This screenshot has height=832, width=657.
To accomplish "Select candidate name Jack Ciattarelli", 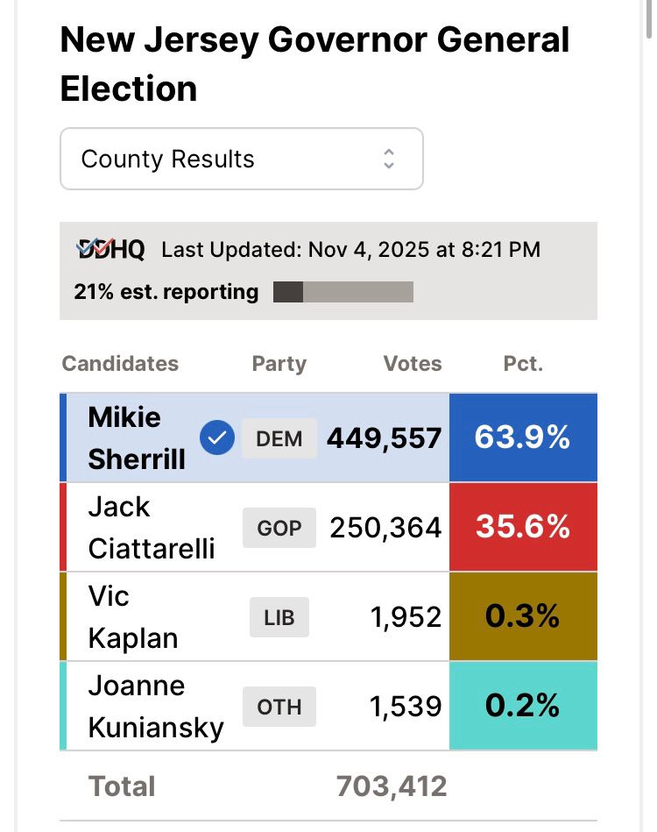I will click(151, 528).
